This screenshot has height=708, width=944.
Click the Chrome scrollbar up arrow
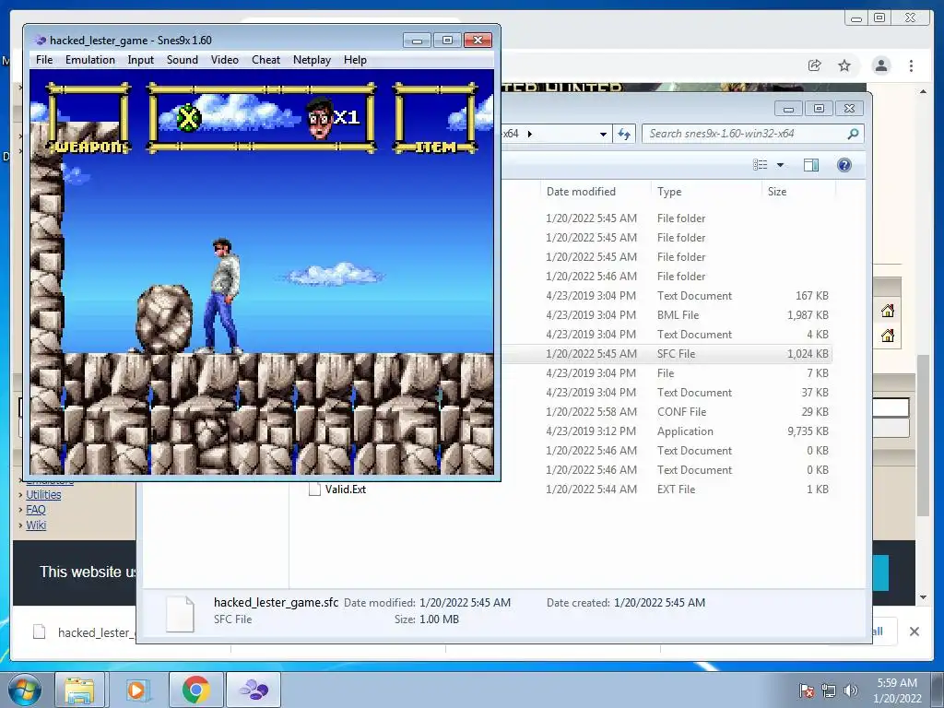point(923,91)
